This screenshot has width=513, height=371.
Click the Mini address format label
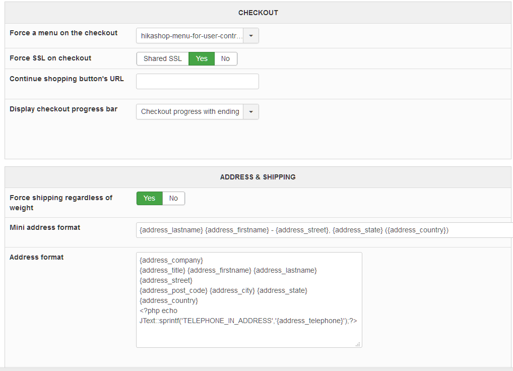click(x=45, y=227)
